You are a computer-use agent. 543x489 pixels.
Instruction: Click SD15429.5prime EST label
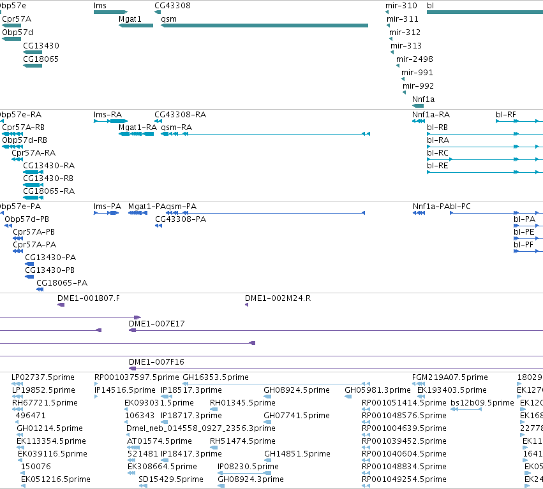coord(171,479)
